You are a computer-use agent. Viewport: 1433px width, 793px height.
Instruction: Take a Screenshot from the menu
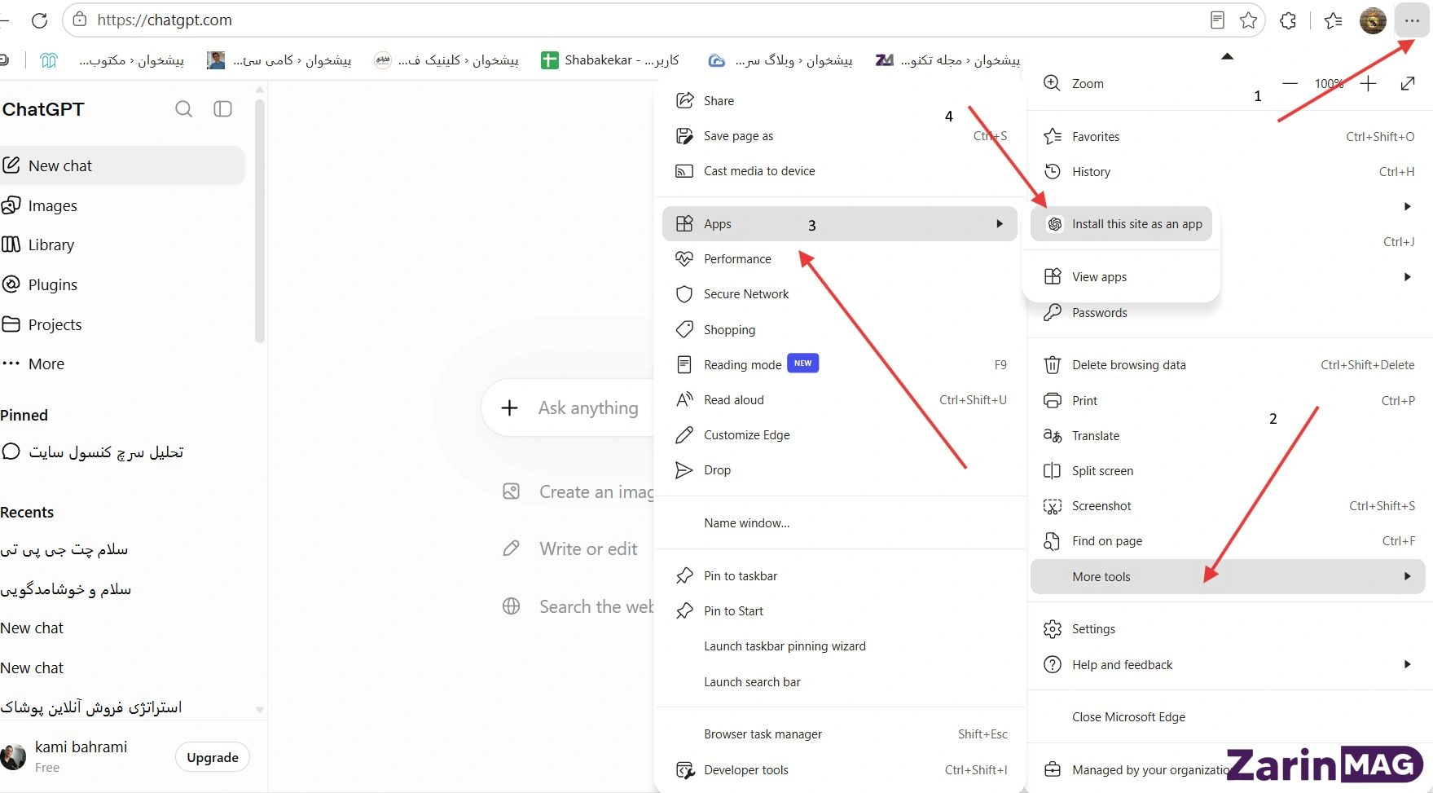point(1228,506)
